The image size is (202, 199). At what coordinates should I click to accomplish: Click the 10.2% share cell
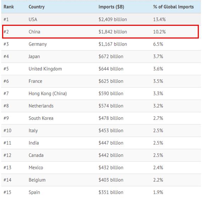point(159,32)
